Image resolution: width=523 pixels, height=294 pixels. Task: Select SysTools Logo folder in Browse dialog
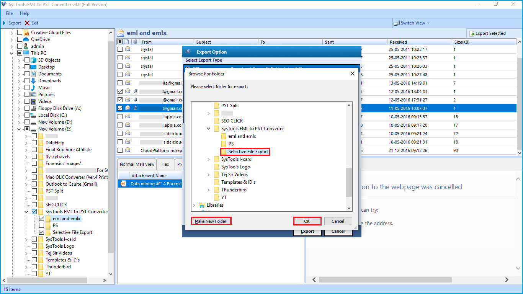pos(235,167)
